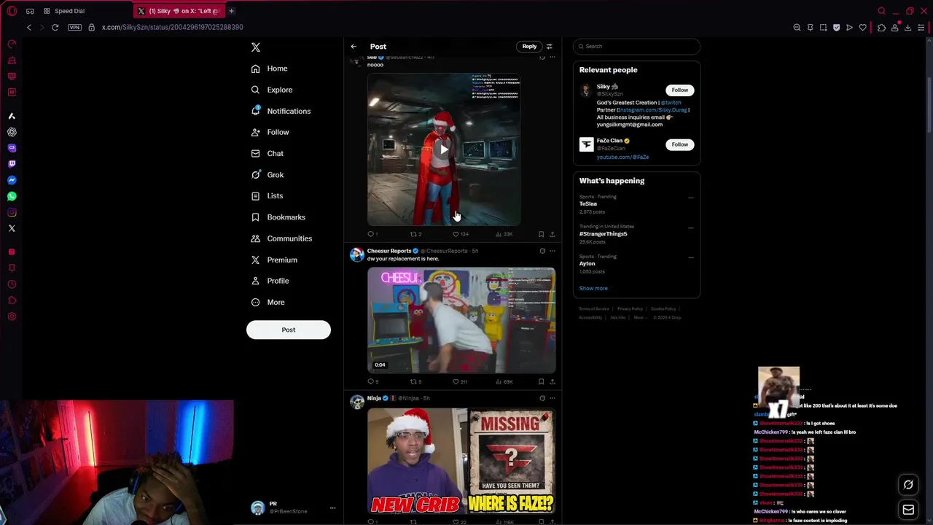Open more options on Cheesur Reports reply

pos(552,251)
